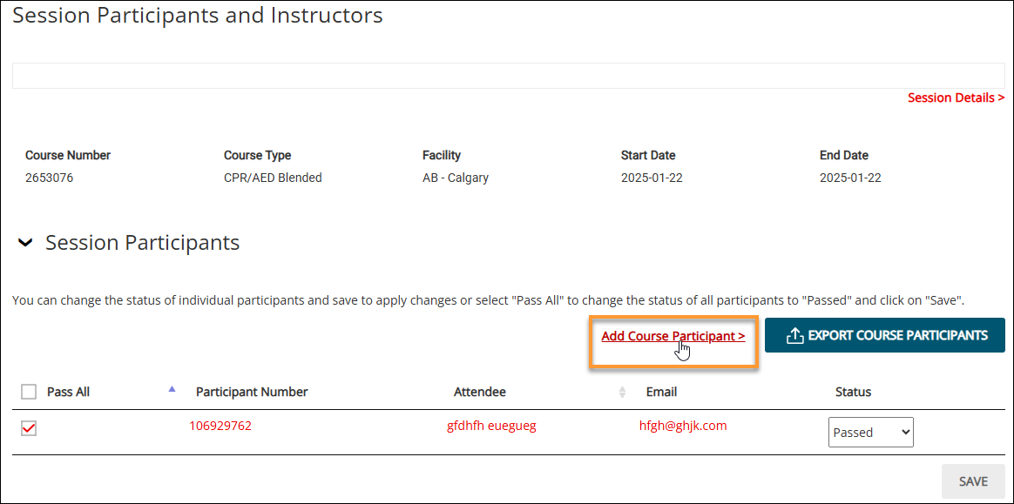Sort by Attendee column header
Viewport: 1014px width, 504px height.
tap(480, 392)
